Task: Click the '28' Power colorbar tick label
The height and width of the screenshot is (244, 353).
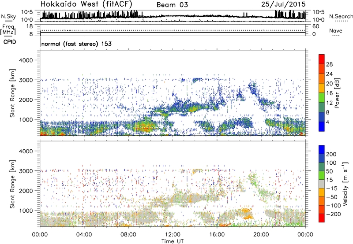Action: tap(329, 64)
